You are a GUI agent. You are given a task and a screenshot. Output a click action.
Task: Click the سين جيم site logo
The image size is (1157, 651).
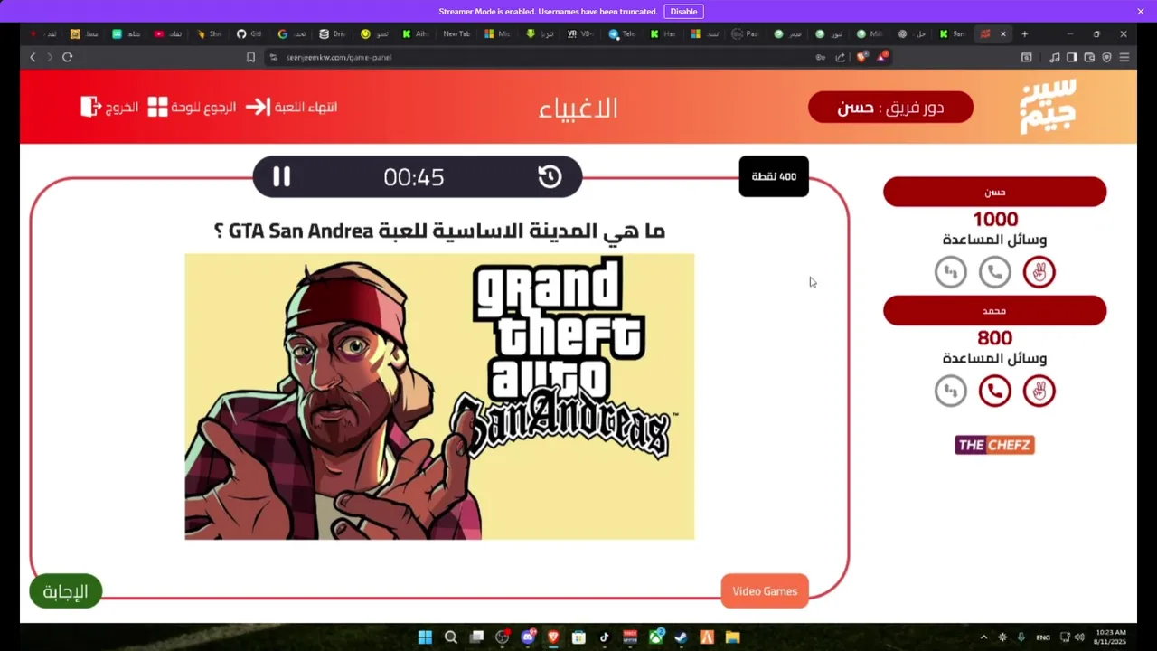click(1049, 107)
